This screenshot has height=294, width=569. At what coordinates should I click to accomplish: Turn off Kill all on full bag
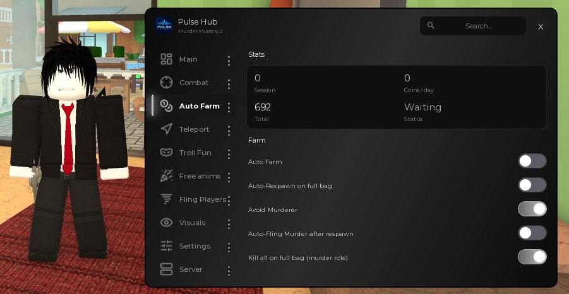pyautogui.click(x=532, y=257)
